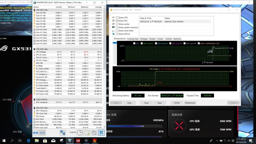This screenshot has width=256, height=144.
Task: Toggle CPU graph legend checkbox
Action: [x=134, y=43]
